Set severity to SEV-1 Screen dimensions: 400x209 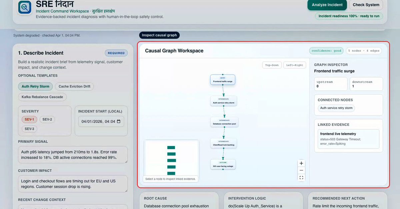29,119
